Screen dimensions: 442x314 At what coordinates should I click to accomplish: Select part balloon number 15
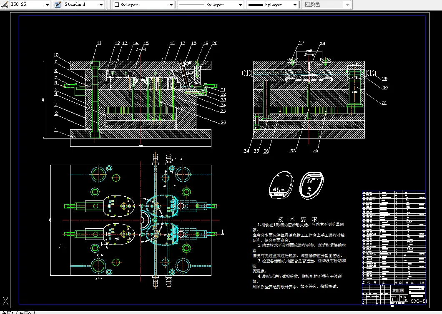click(x=146, y=43)
